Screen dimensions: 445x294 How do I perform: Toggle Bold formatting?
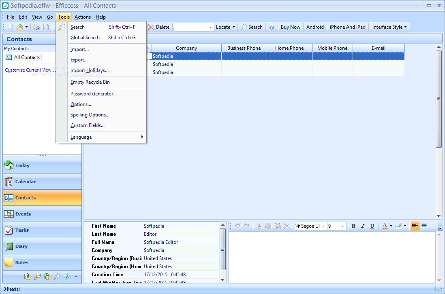(x=354, y=226)
